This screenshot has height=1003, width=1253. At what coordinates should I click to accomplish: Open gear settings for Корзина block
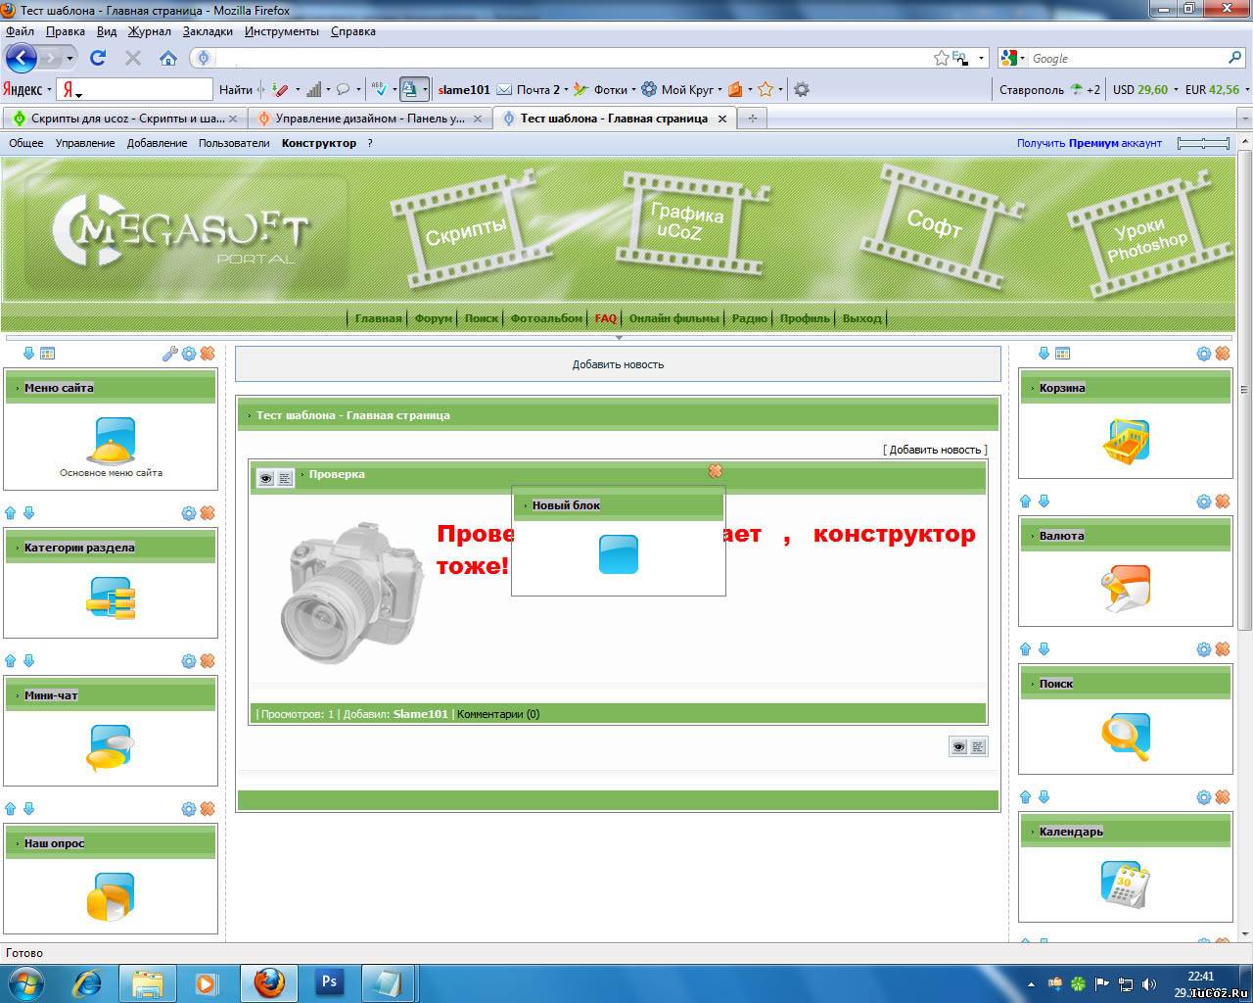click(x=1204, y=354)
